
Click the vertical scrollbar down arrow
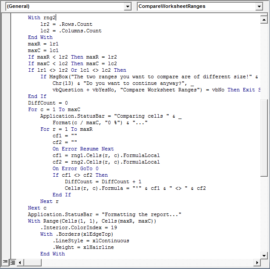(x=263, y=255)
